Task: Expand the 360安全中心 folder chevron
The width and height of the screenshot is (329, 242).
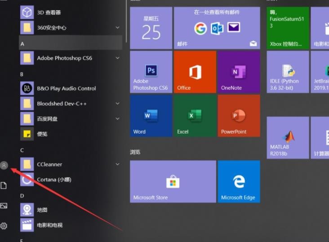Action: [x=118, y=27]
